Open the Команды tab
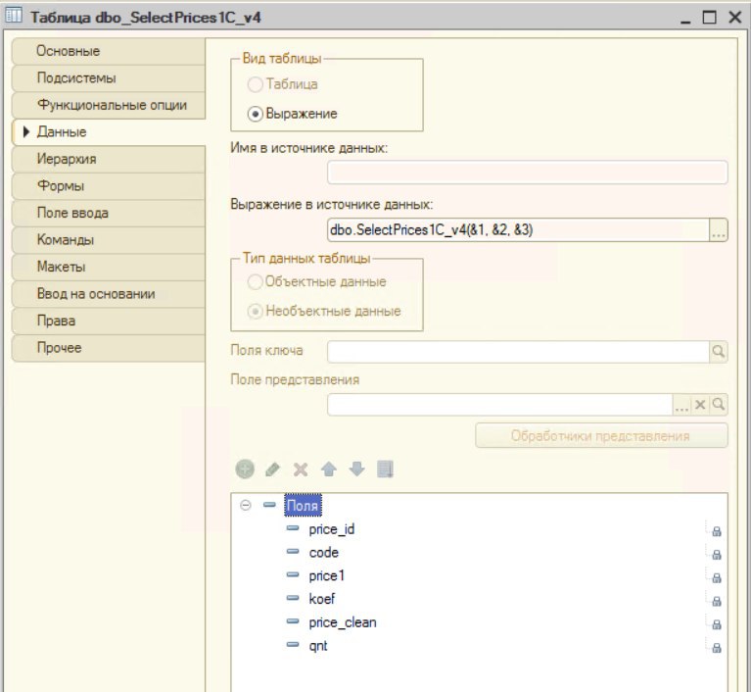The width and height of the screenshot is (751, 692). tap(109, 240)
